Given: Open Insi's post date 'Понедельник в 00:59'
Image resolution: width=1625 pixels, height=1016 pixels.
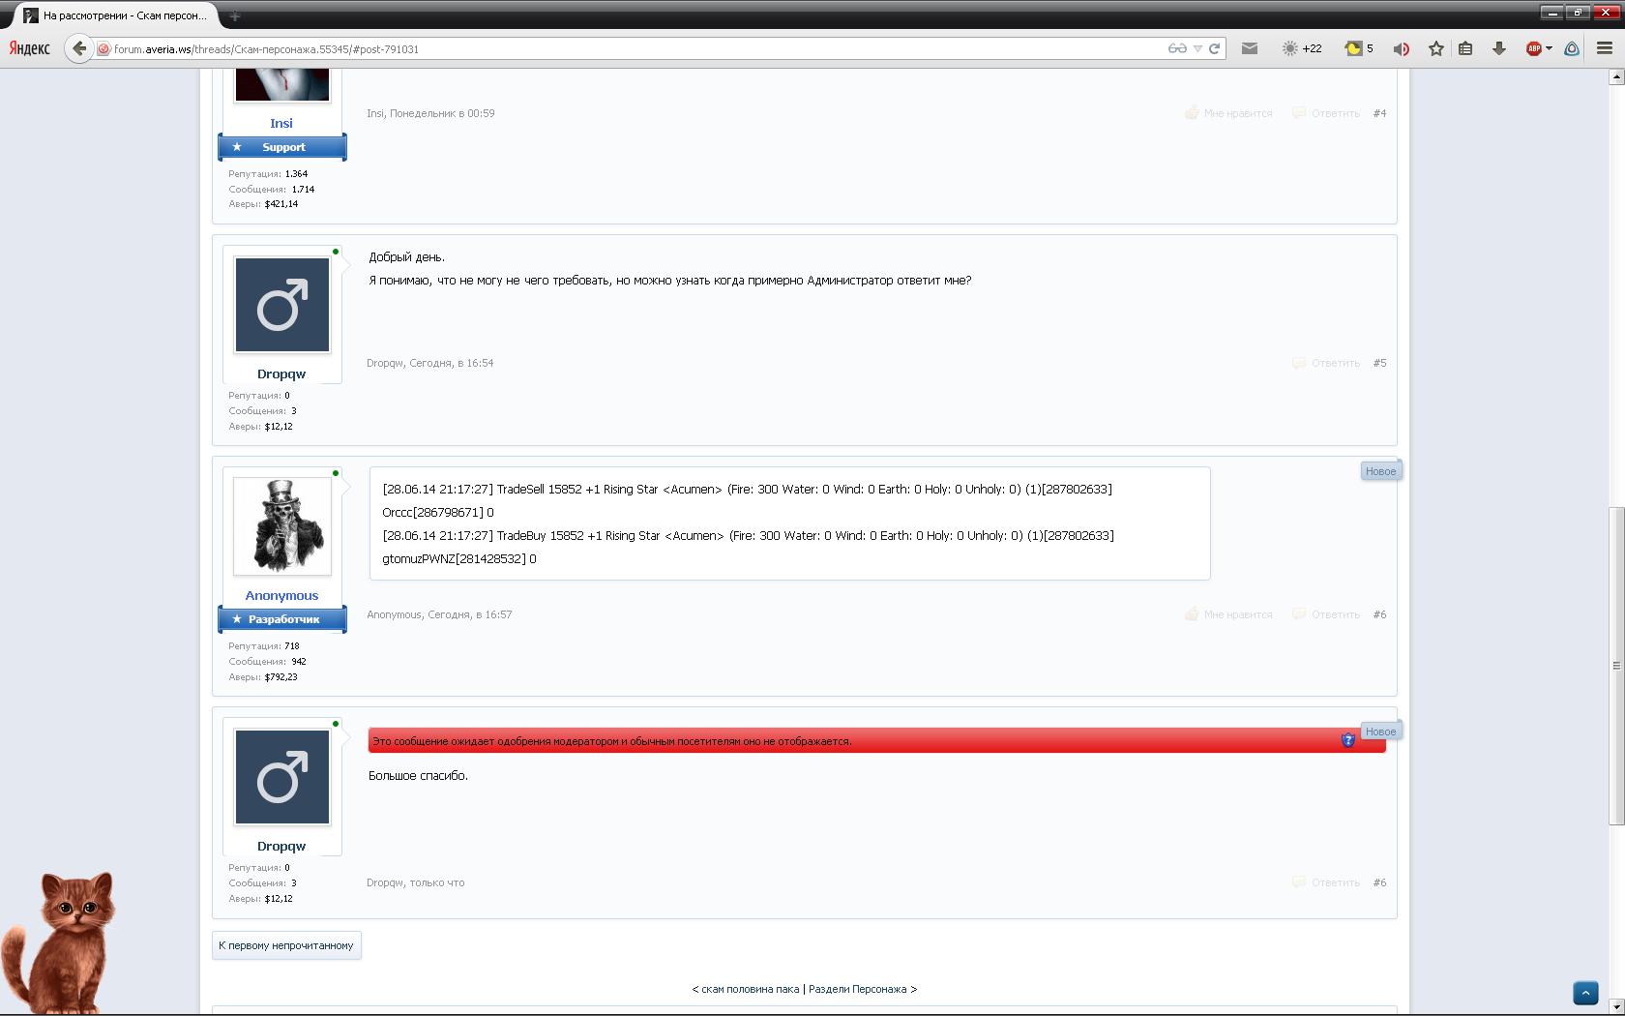Looking at the screenshot, I should click(x=442, y=113).
